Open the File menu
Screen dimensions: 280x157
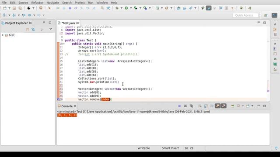4,3
